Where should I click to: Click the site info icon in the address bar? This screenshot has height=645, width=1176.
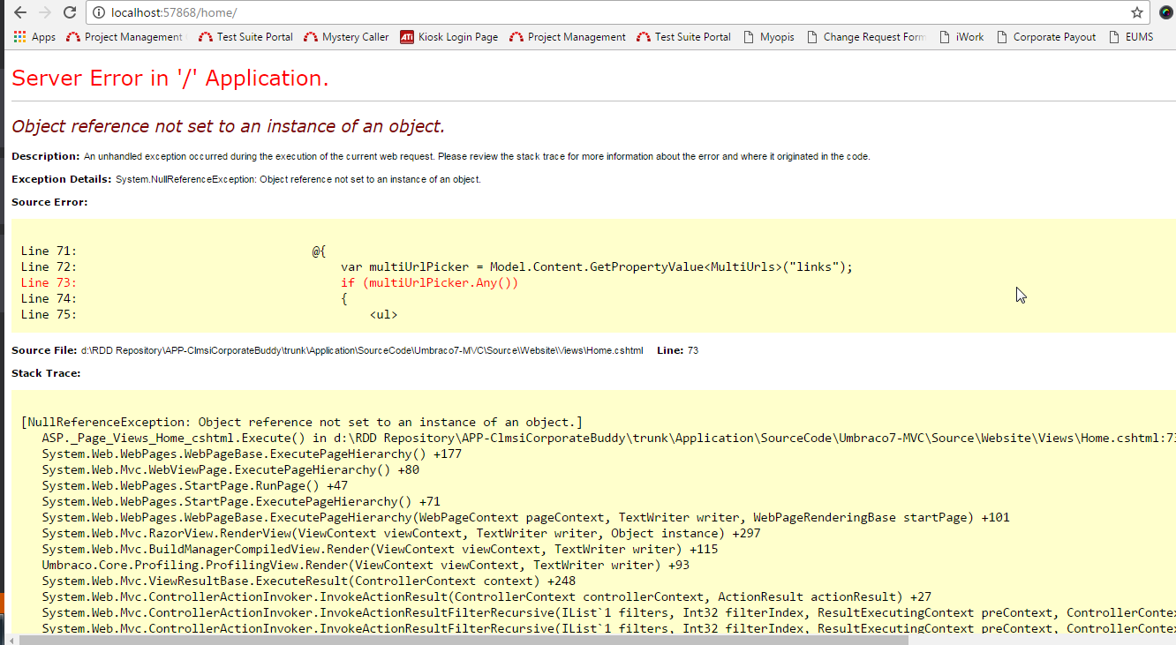coord(100,12)
